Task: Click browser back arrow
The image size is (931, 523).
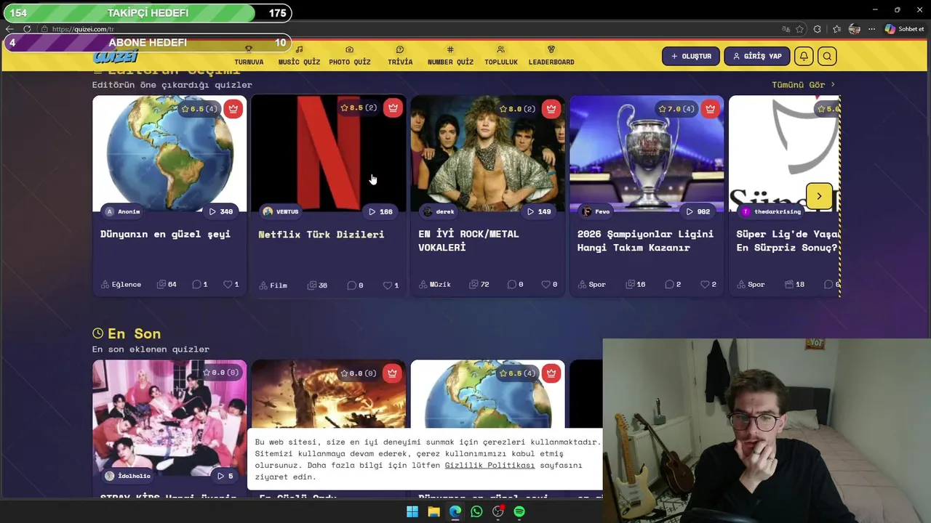Action: 9,29
